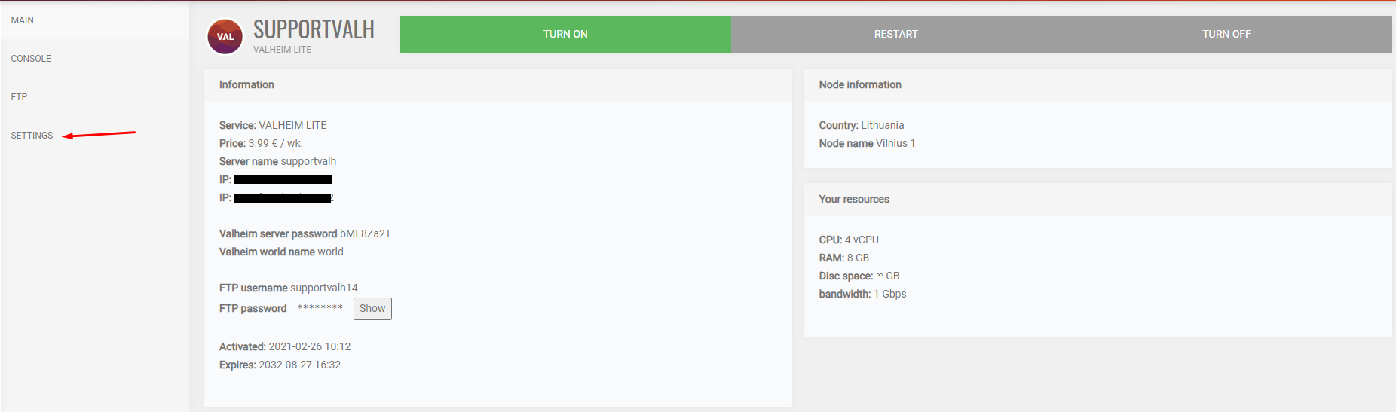The image size is (1396, 412).
Task: Click the Node information panel header
Action: [1098, 85]
